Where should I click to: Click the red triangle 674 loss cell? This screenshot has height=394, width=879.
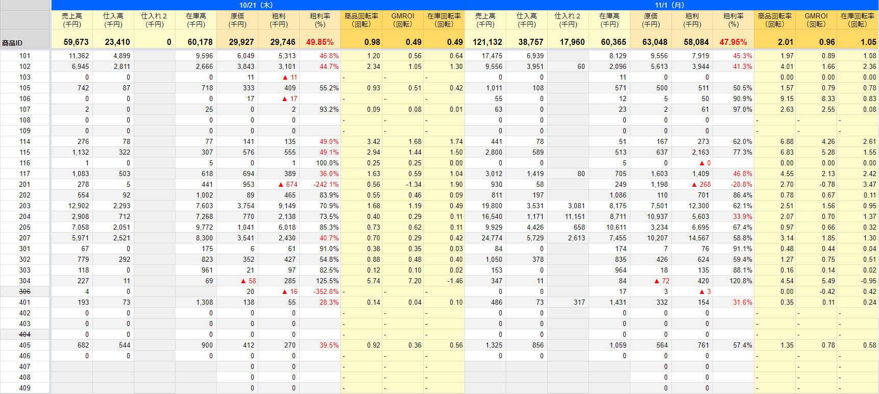288,184
